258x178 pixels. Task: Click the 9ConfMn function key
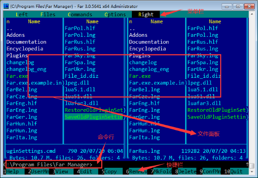click(x=210, y=171)
